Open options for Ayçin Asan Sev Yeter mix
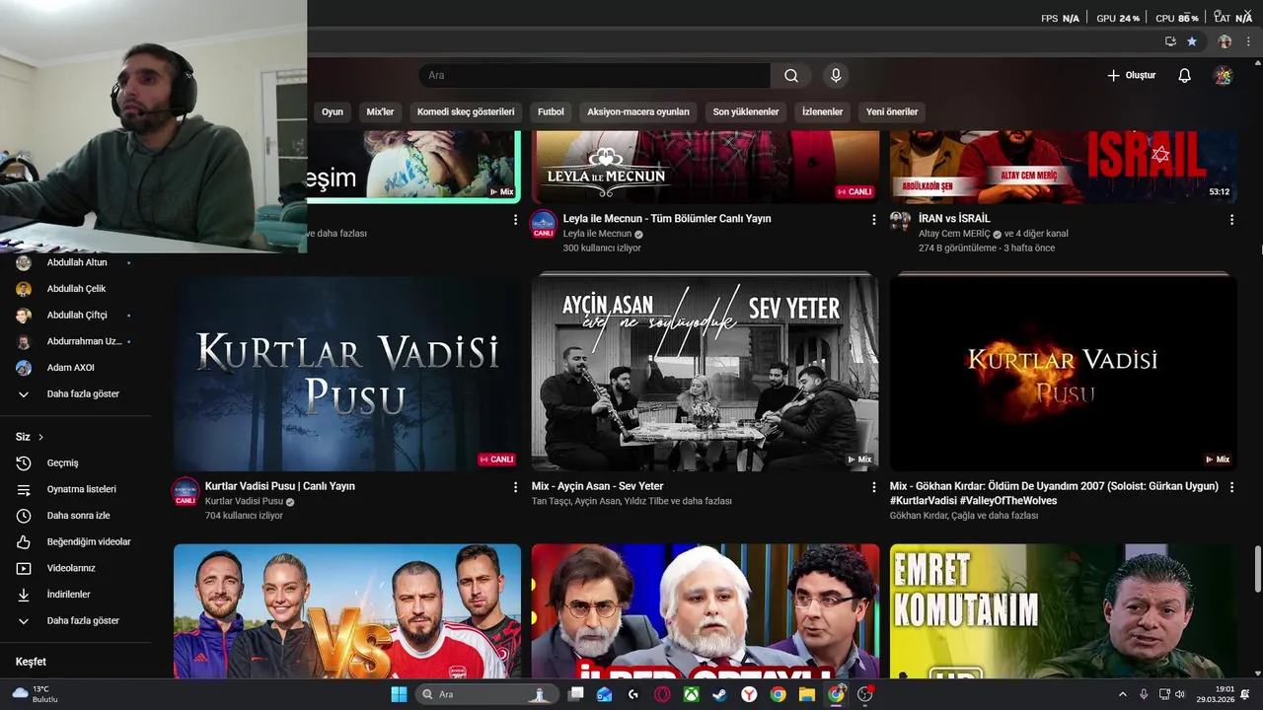The height and width of the screenshot is (710, 1263). click(873, 487)
